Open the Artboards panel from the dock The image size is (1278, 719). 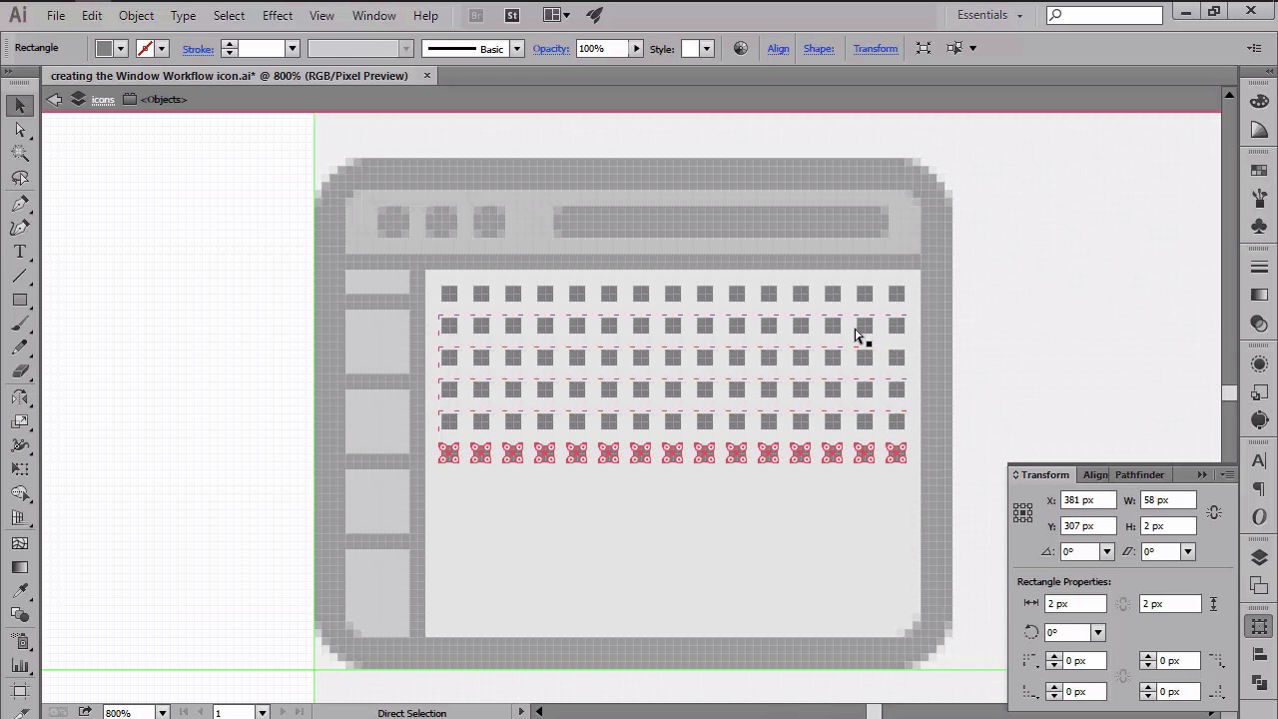(x=1259, y=586)
